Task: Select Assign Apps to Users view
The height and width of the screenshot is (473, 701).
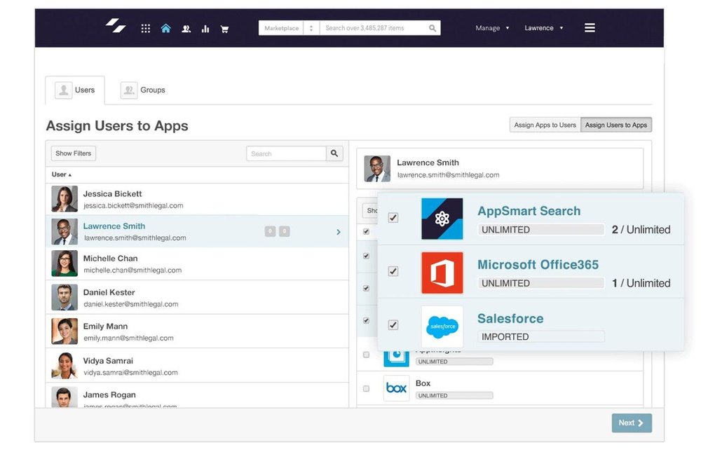Action: (545, 125)
